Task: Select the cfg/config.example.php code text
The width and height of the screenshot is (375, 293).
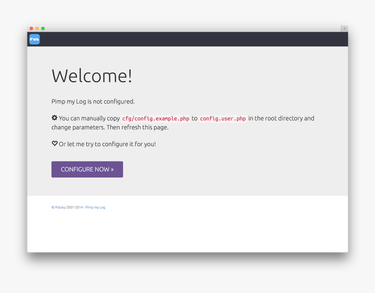Action: [x=156, y=119]
